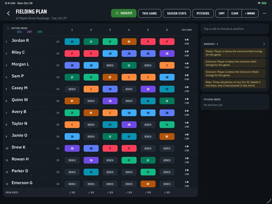Check the Wi-Fi status icon
Image resolution: width=272 pixels, height=204 pixels.
coord(259,3)
